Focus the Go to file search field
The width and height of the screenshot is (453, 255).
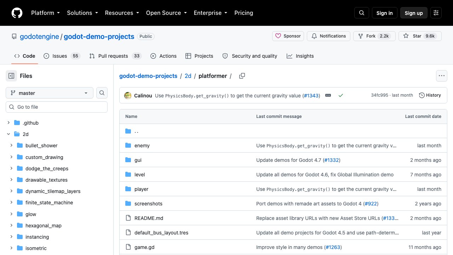[x=57, y=107]
